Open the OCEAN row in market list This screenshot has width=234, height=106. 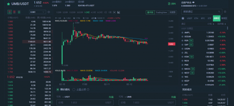pyautogui.click(x=204, y=36)
